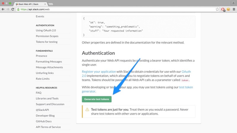Go to Support and Discussion

coord(50,104)
